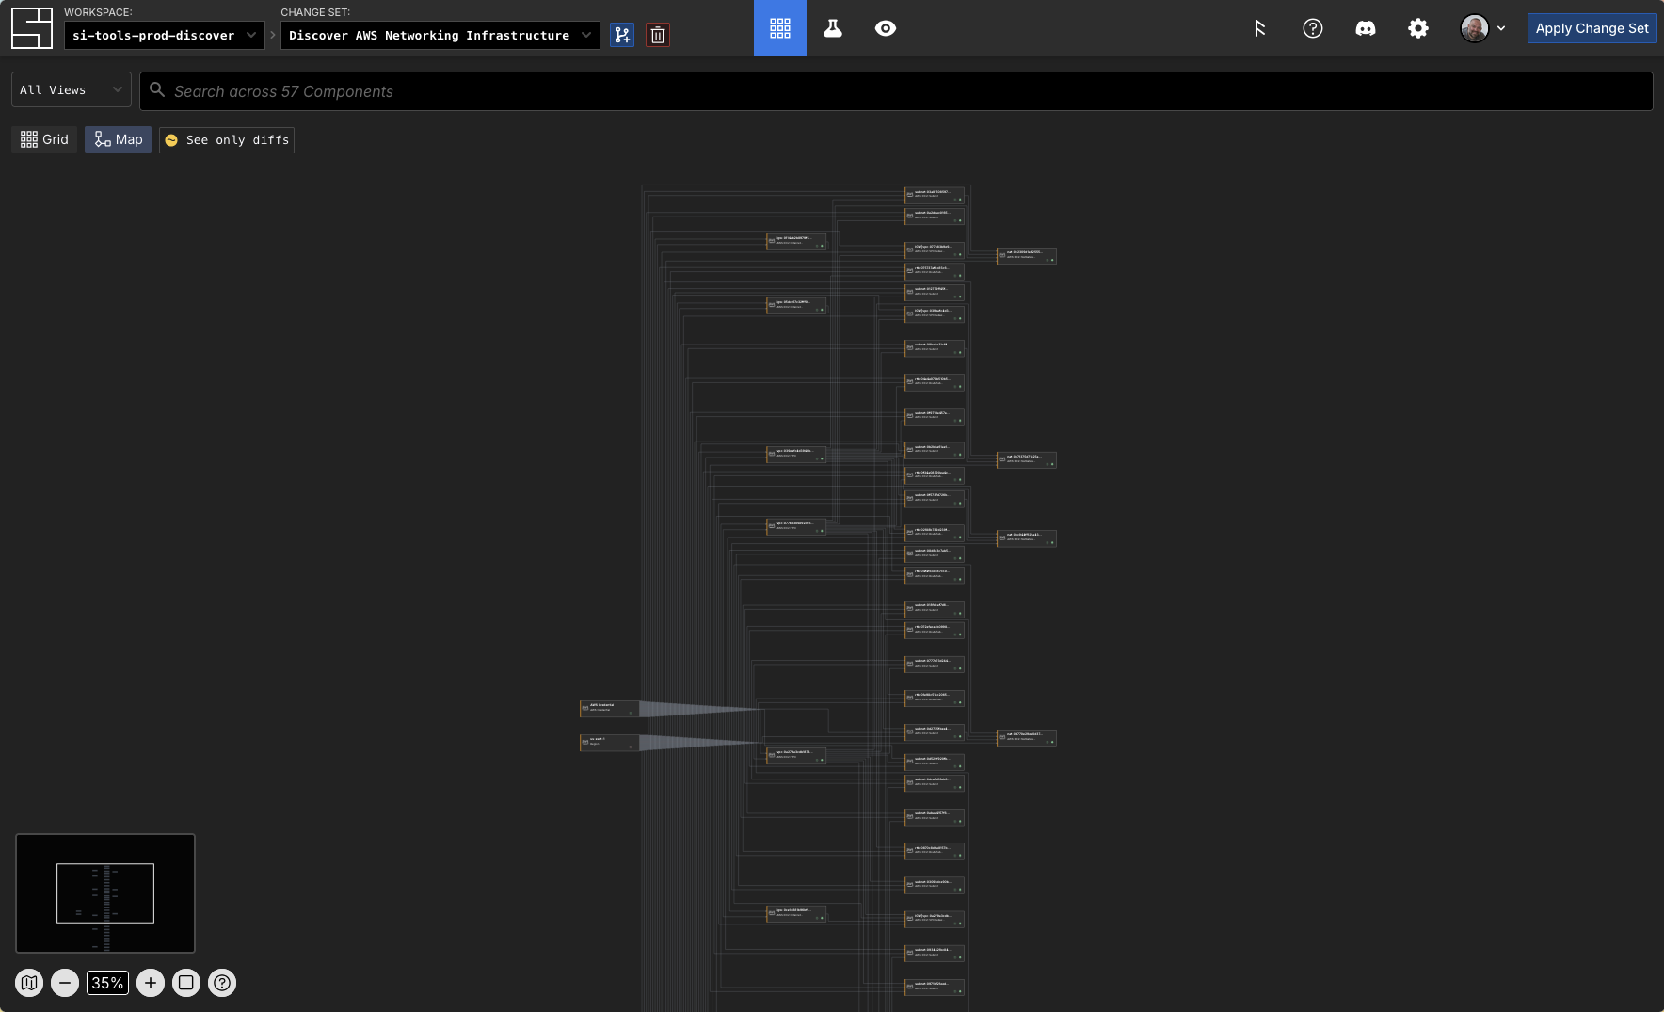Switch to Grid view
1664x1012 pixels.
point(44,139)
